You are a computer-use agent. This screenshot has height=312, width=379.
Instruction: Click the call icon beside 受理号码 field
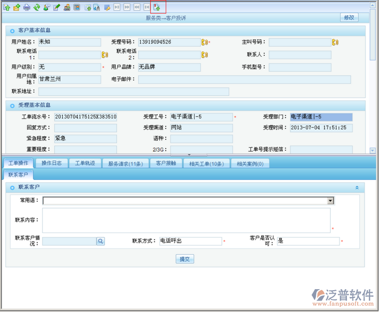click(205, 42)
